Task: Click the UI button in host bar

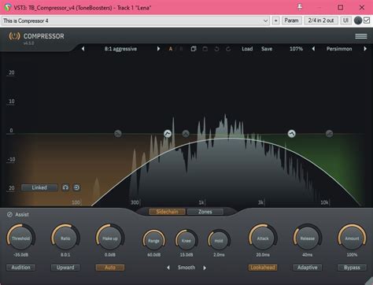Action: (345, 20)
